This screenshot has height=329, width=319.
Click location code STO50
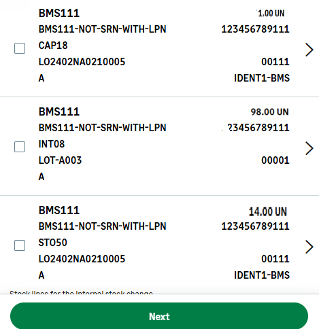point(53,243)
